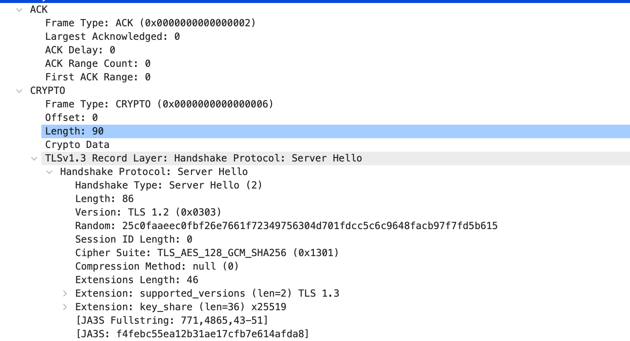Select the Crypto Data row
The height and width of the screenshot is (341, 630).
(x=77, y=145)
